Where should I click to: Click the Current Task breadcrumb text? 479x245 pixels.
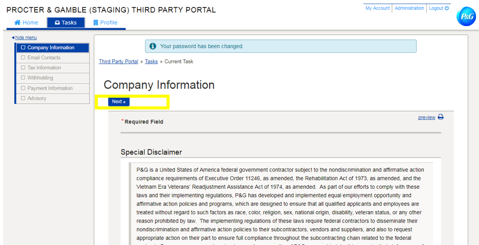pos(179,61)
